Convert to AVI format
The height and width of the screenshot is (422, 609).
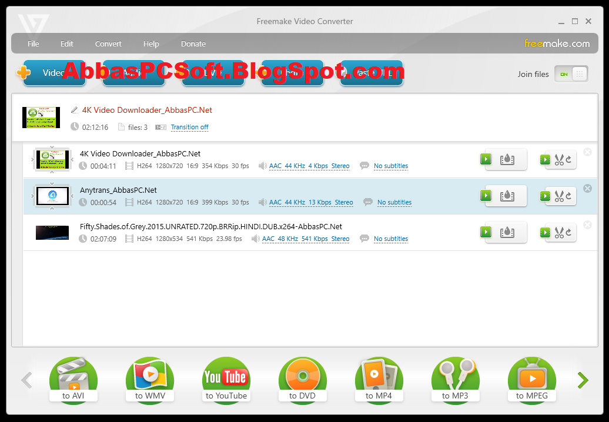click(73, 380)
